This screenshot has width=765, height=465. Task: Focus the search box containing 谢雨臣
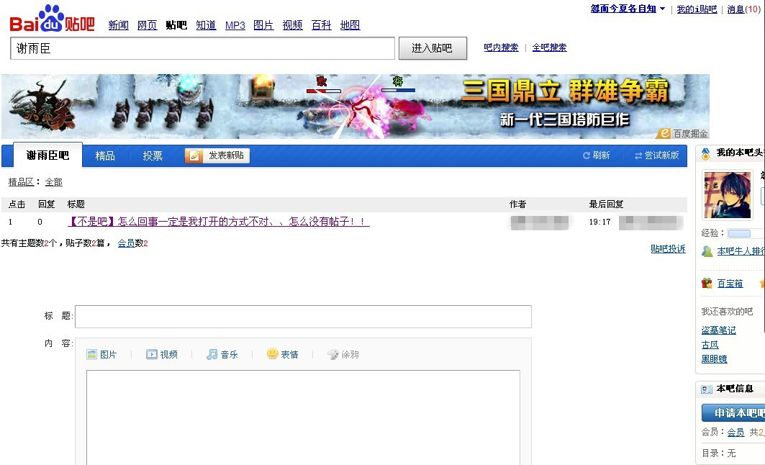pos(202,48)
